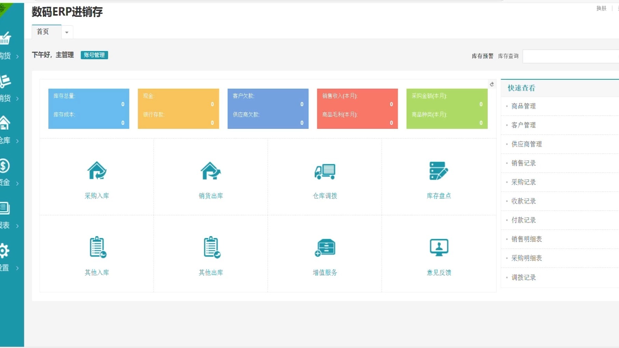Click the 销货出库 text label
The width and height of the screenshot is (619, 348).
tap(211, 196)
